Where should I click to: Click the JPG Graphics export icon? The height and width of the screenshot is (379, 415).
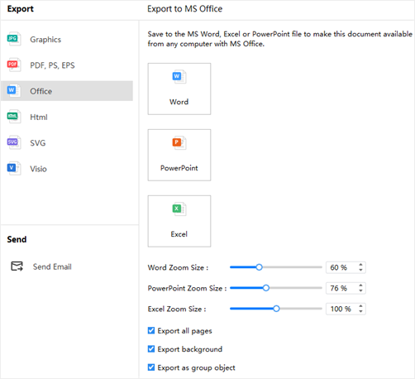click(x=13, y=39)
